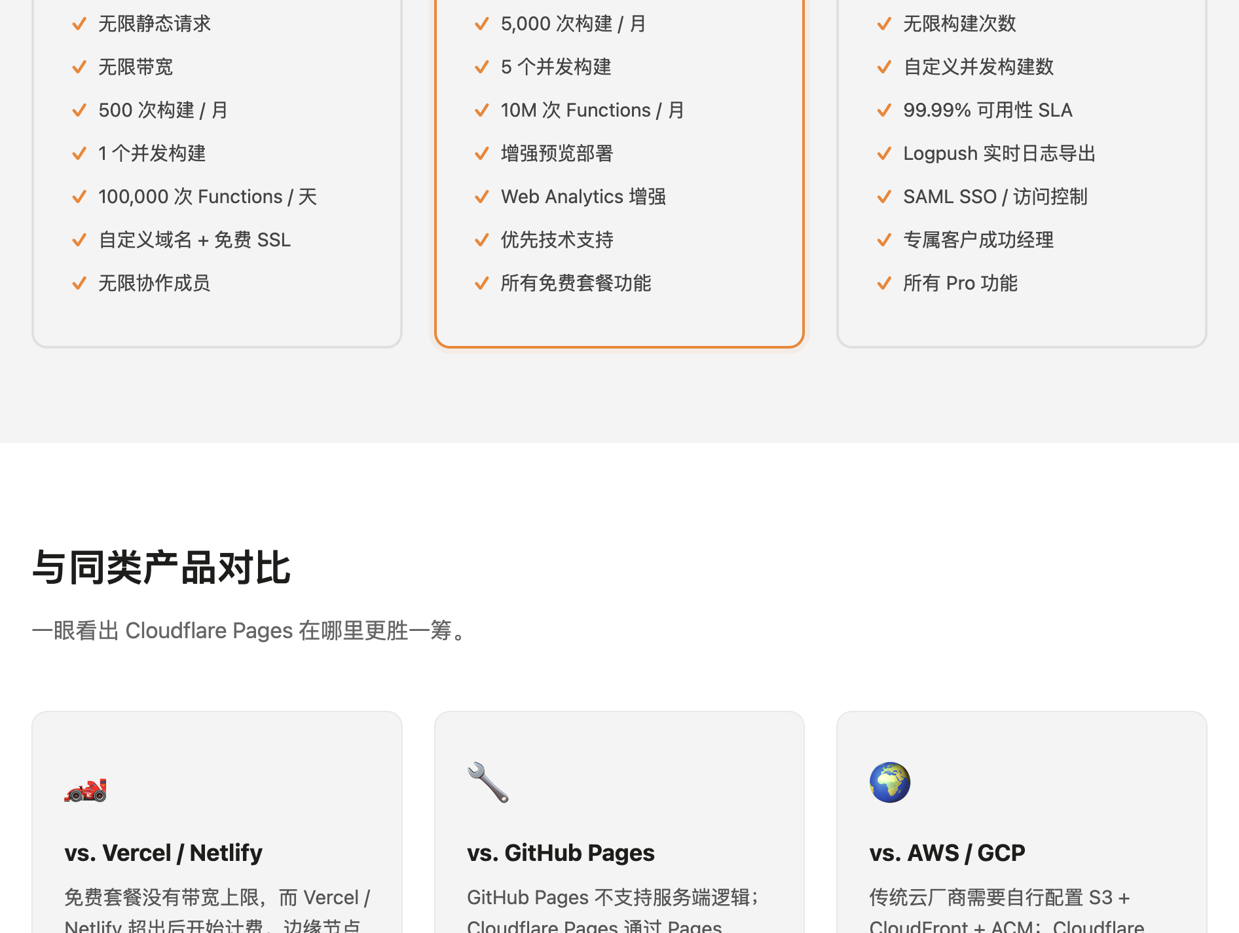
Task: Click the 无限静态请求 feature text
Action: pyautogui.click(x=155, y=24)
